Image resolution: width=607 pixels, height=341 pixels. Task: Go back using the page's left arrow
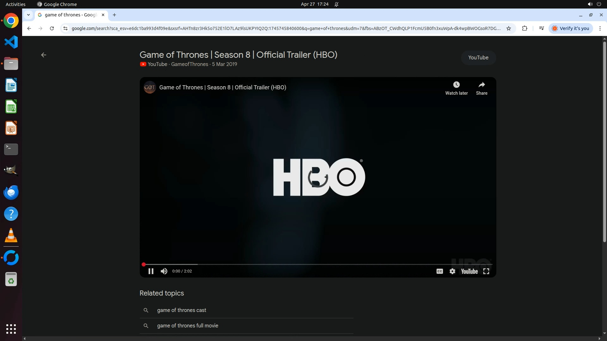click(44, 55)
